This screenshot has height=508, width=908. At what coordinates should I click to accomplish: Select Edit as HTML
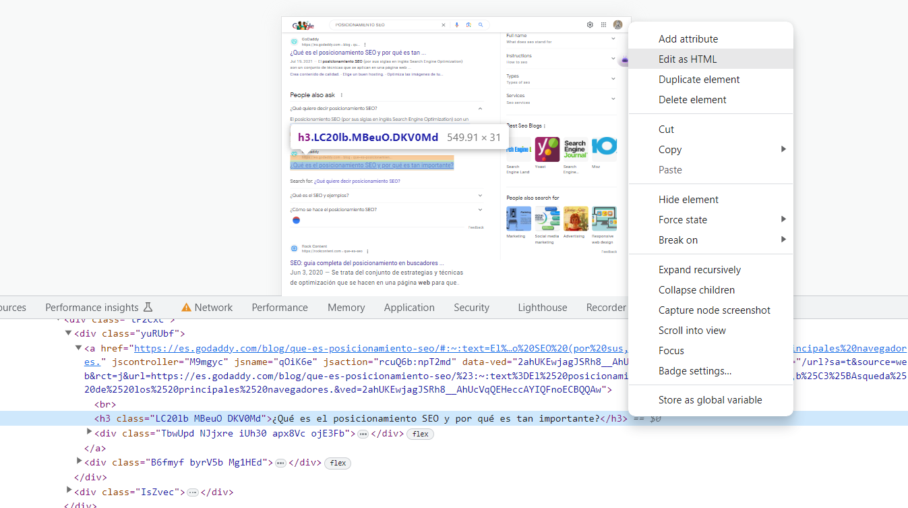710,59
